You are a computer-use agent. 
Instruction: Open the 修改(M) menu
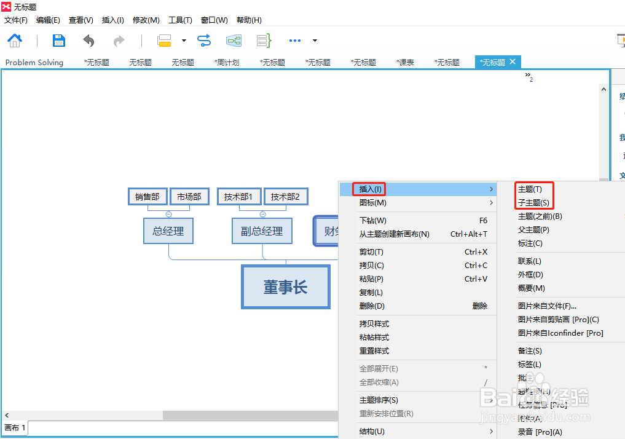coord(146,20)
